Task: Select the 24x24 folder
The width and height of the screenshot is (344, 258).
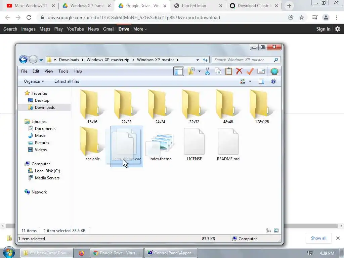Action: 160,107
